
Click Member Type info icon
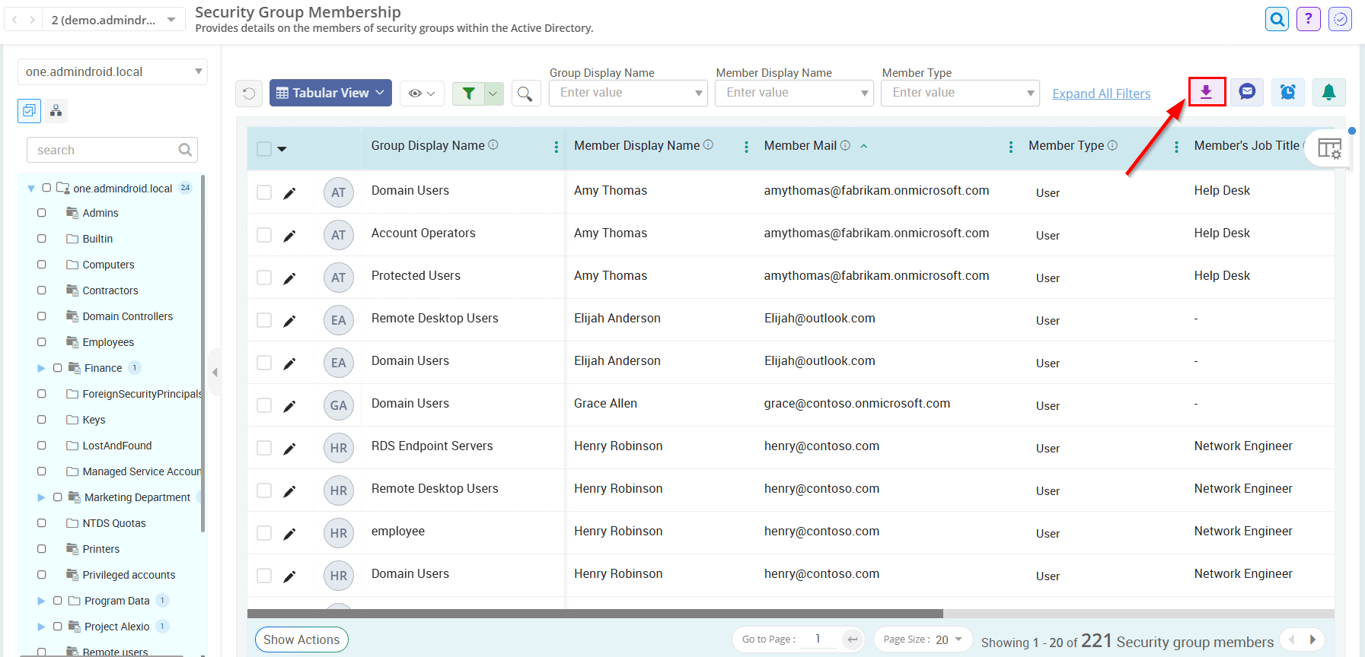point(1112,145)
